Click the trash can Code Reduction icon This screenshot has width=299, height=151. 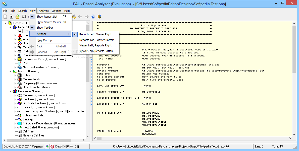pyautogui.click(x=20, y=51)
